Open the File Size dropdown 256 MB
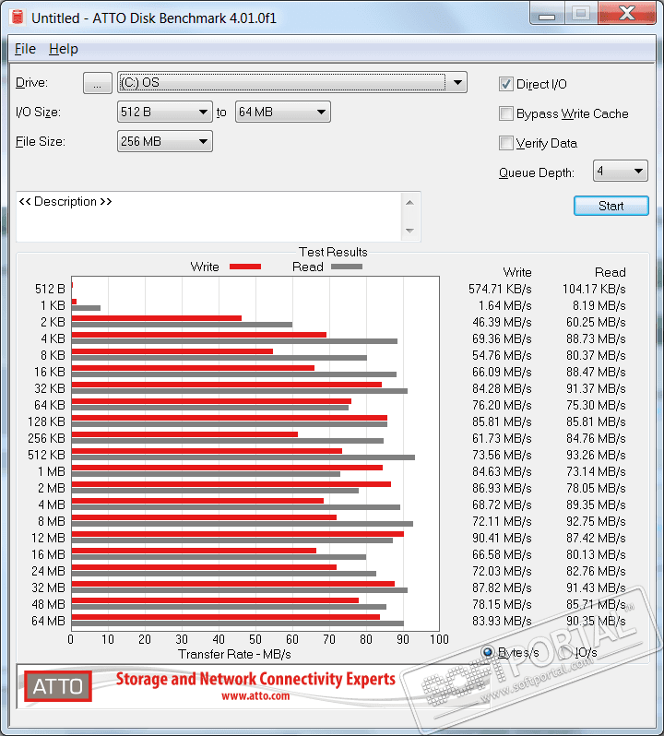The width and height of the screenshot is (664, 736). (165, 141)
